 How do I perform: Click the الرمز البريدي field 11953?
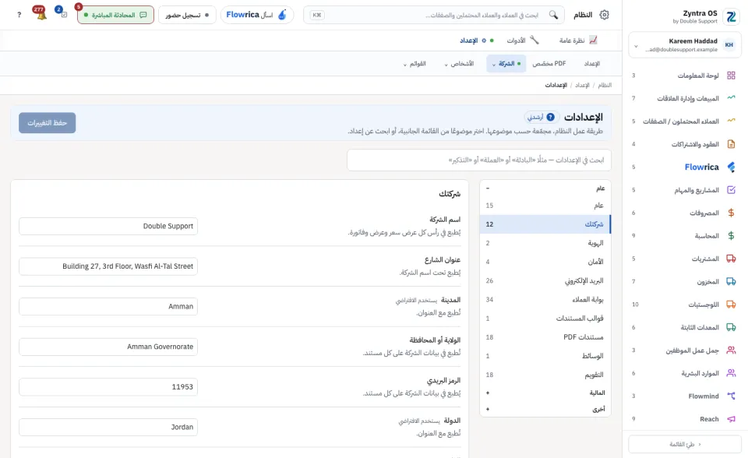pyautogui.click(x=108, y=387)
